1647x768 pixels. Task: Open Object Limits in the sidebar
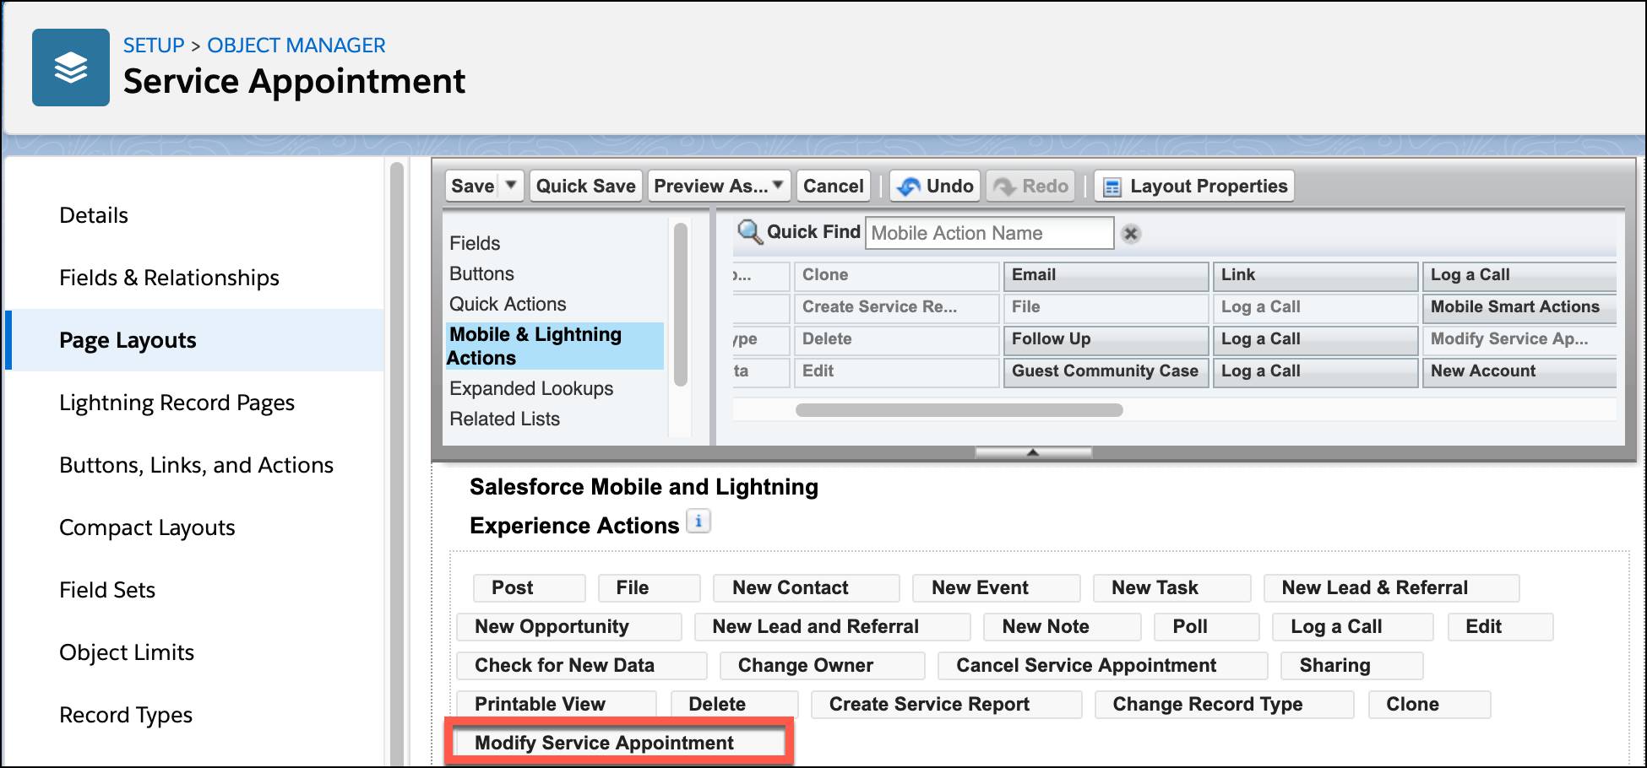coord(127,652)
